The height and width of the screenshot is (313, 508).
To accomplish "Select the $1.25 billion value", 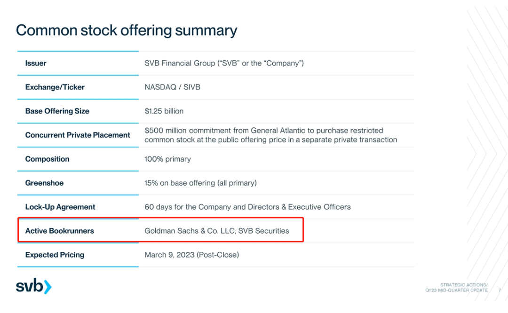I will click(164, 111).
